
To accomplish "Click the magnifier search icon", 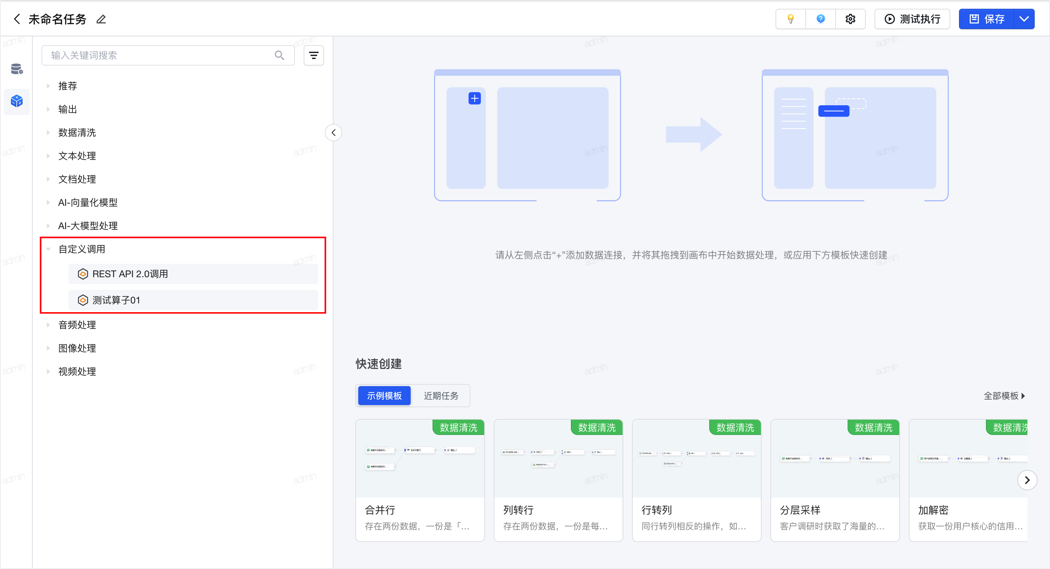I will [x=279, y=55].
